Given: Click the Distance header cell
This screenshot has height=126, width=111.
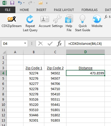Looking at the screenshot, I should (85, 68).
